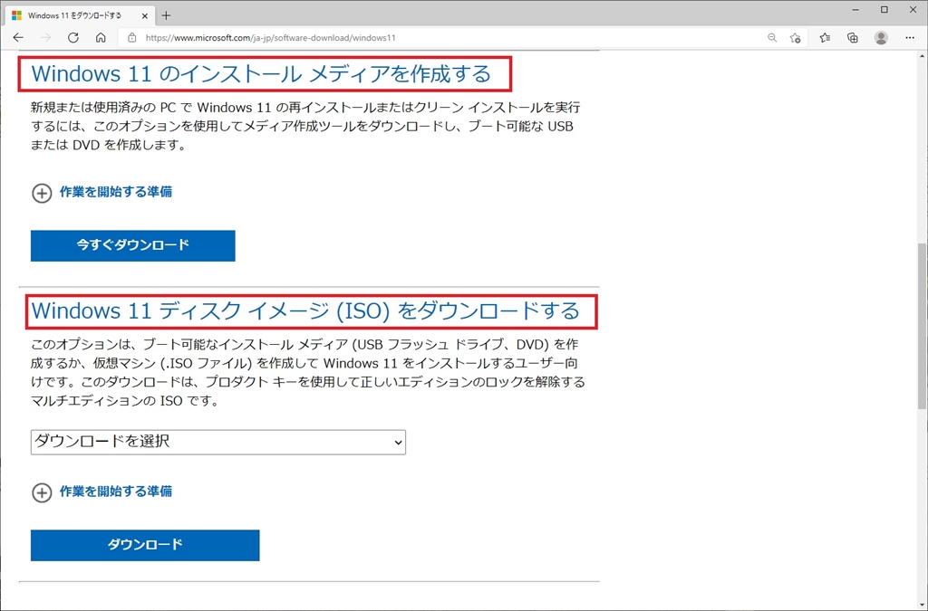Open the user profile menu
928x611 pixels.
click(x=881, y=38)
